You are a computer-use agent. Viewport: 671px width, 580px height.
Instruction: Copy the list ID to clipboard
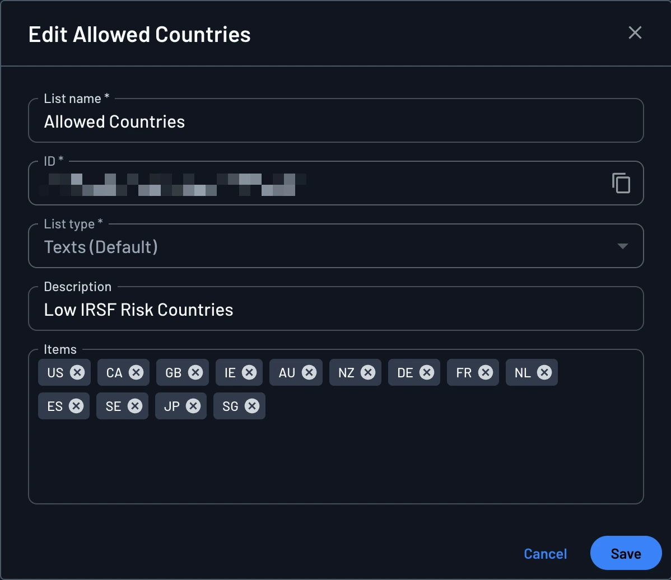pos(621,184)
